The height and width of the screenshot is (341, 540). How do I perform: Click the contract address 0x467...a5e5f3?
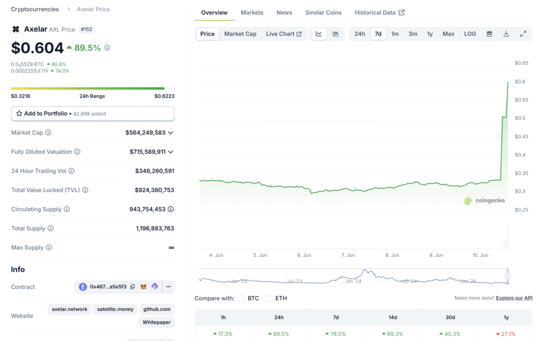point(108,287)
